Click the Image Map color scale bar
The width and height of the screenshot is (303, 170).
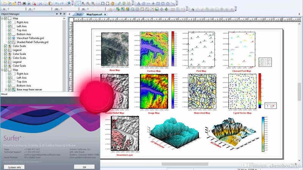tap(173, 91)
